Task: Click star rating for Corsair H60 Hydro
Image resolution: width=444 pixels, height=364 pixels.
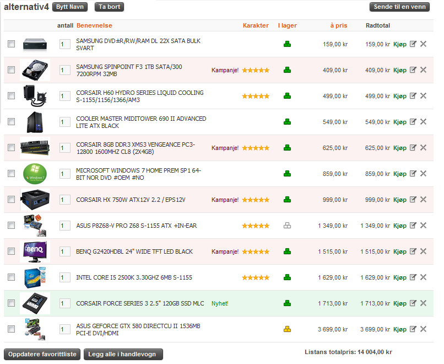Action: (256, 96)
